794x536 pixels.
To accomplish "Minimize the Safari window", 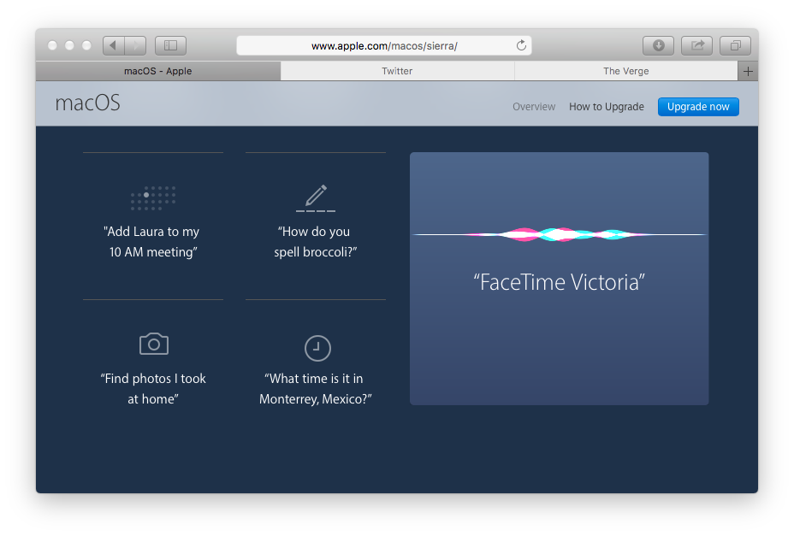I will pos(69,45).
